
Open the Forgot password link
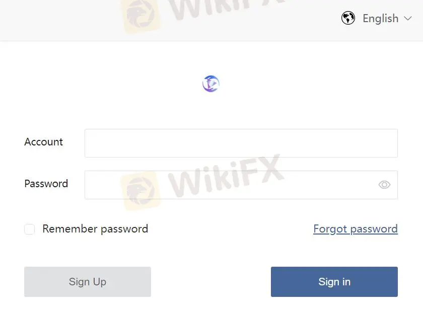pyautogui.click(x=355, y=229)
